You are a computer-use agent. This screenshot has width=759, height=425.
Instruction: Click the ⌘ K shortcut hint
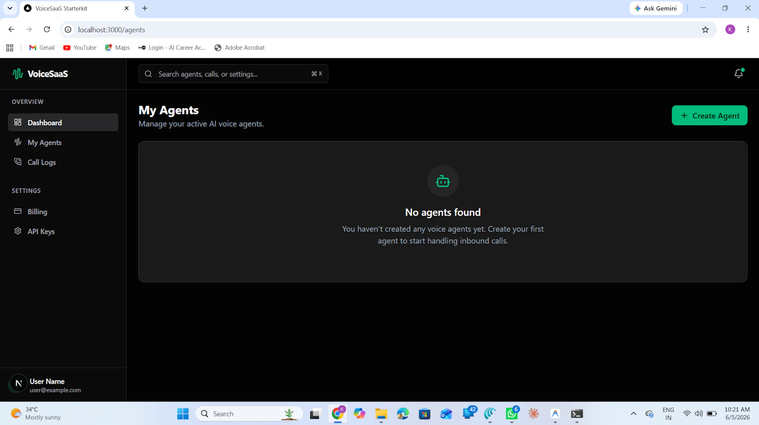[x=316, y=74]
